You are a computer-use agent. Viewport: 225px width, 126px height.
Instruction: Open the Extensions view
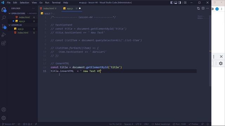[4, 43]
